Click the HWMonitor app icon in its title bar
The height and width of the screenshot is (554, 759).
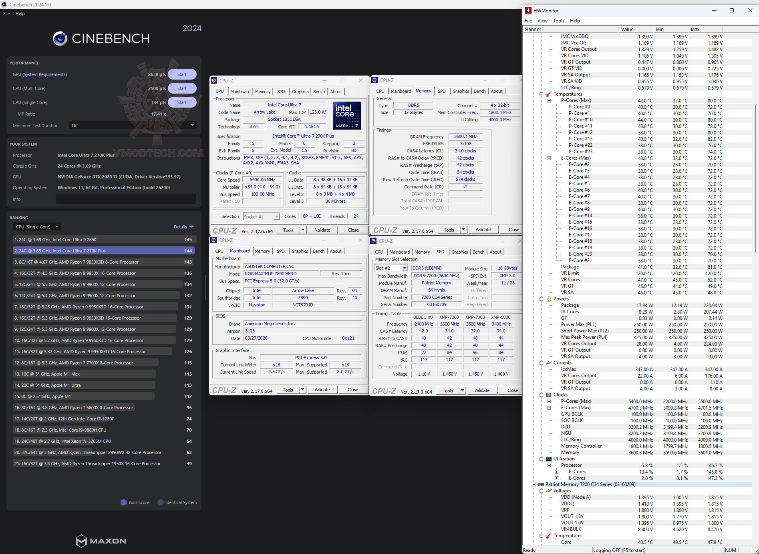pyautogui.click(x=528, y=10)
